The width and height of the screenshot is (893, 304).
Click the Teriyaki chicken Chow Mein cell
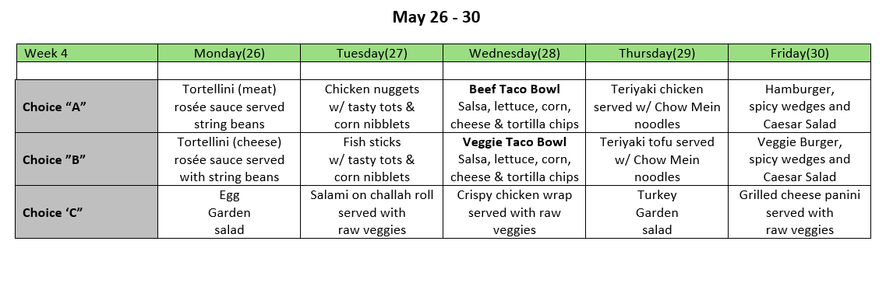click(x=657, y=107)
